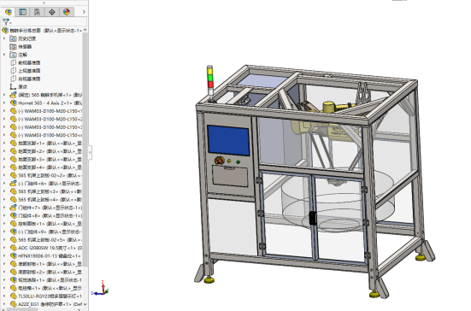Expand the 注解 annotations folder

pos(4,55)
